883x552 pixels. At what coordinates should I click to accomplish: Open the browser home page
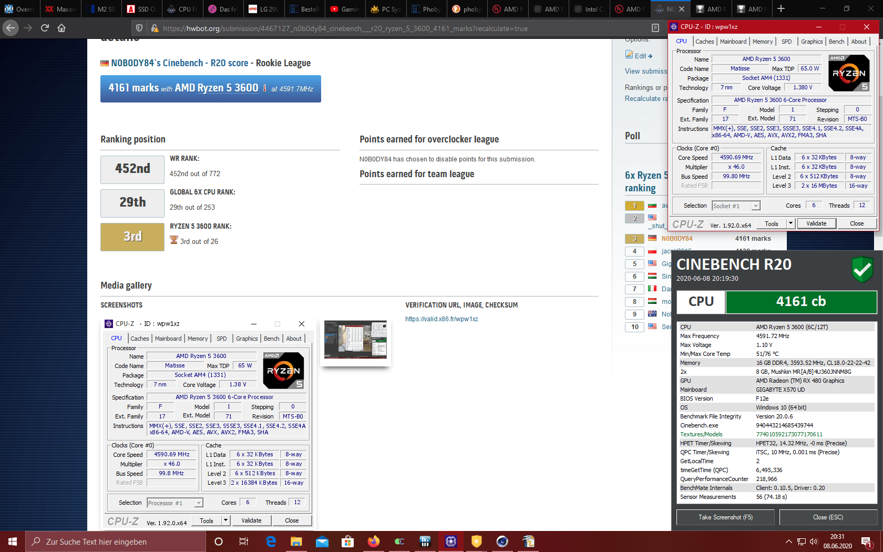click(61, 28)
